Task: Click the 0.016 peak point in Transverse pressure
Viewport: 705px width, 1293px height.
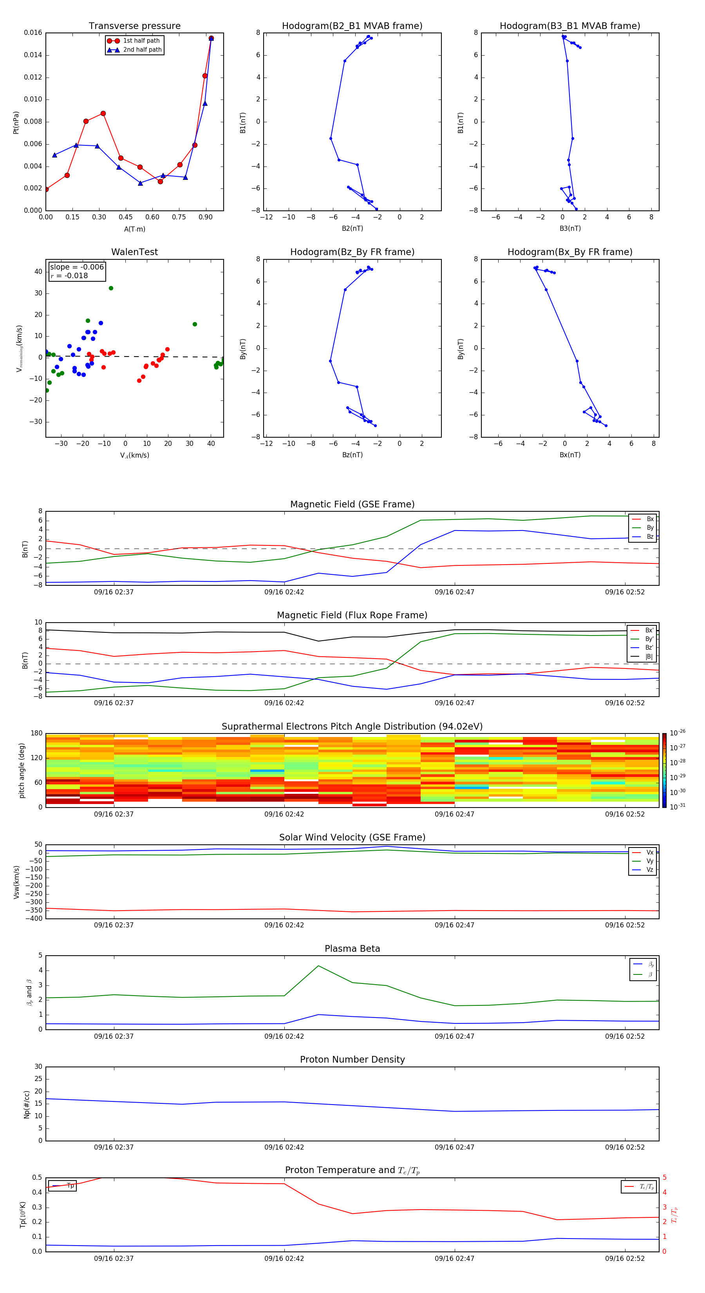Action: 211,38
